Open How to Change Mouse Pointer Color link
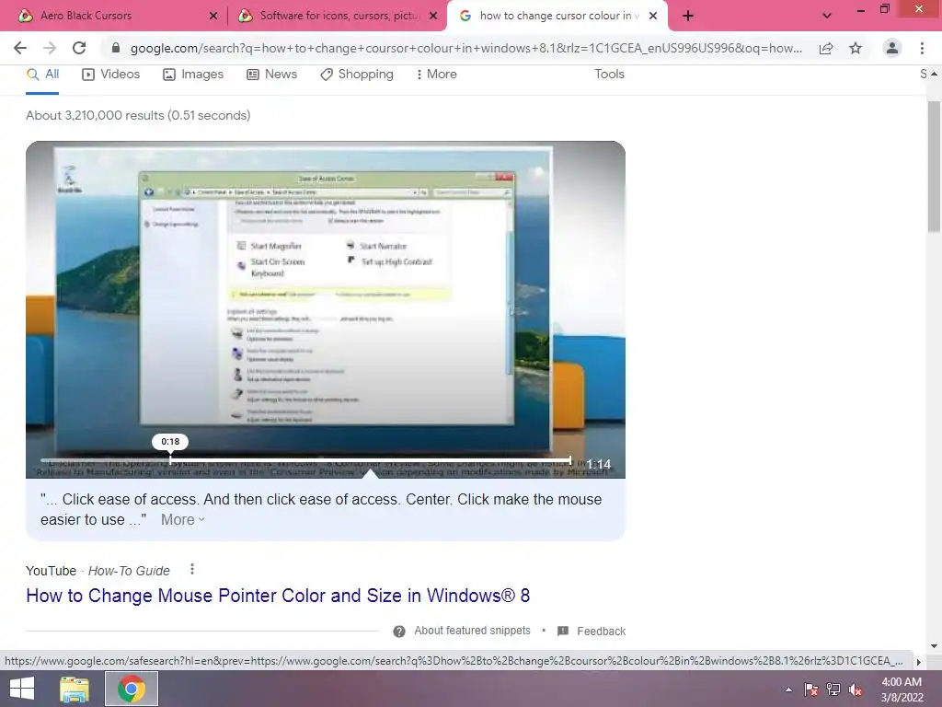 tap(278, 596)
